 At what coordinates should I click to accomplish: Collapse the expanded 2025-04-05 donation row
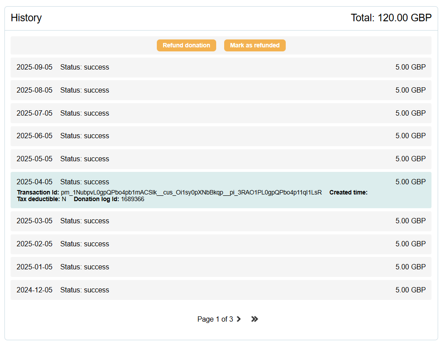click(221, 182)
